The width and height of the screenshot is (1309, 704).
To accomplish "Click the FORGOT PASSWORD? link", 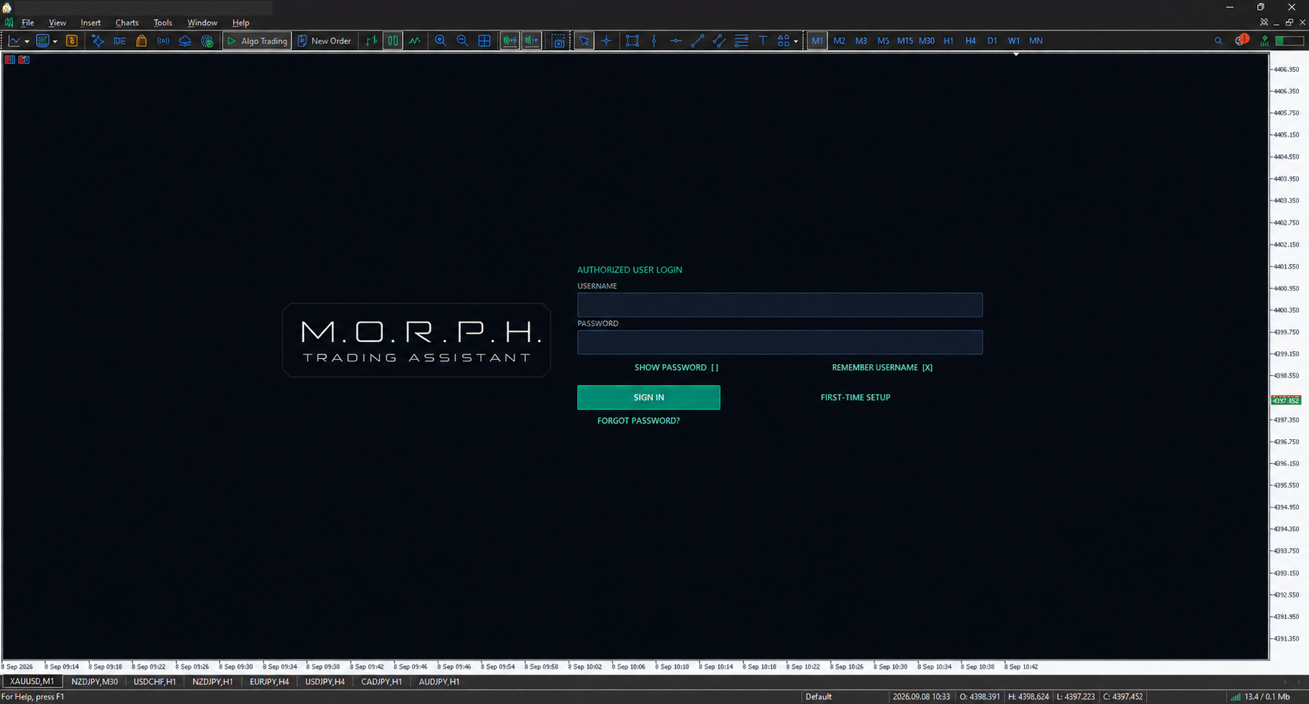I will (x=638, y=421).
